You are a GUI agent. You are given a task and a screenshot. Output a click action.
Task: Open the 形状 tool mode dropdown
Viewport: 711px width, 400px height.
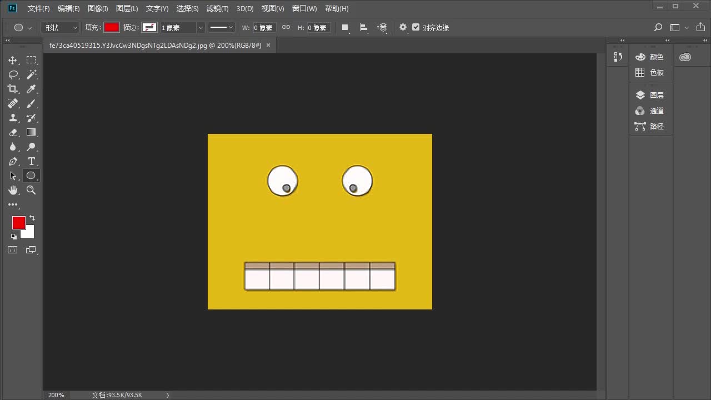[x=61, y=27]
